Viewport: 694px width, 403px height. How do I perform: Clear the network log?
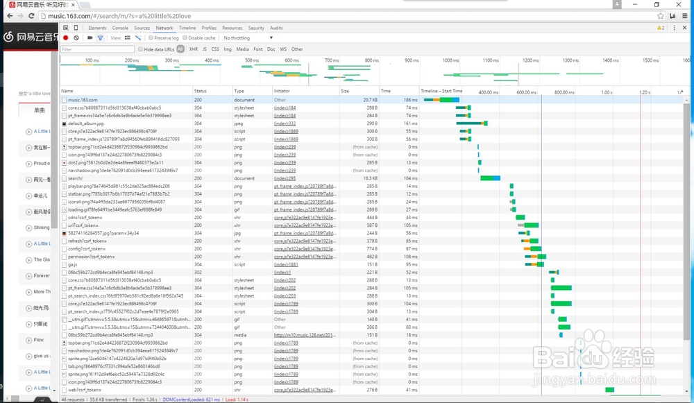tap(76, 38)
